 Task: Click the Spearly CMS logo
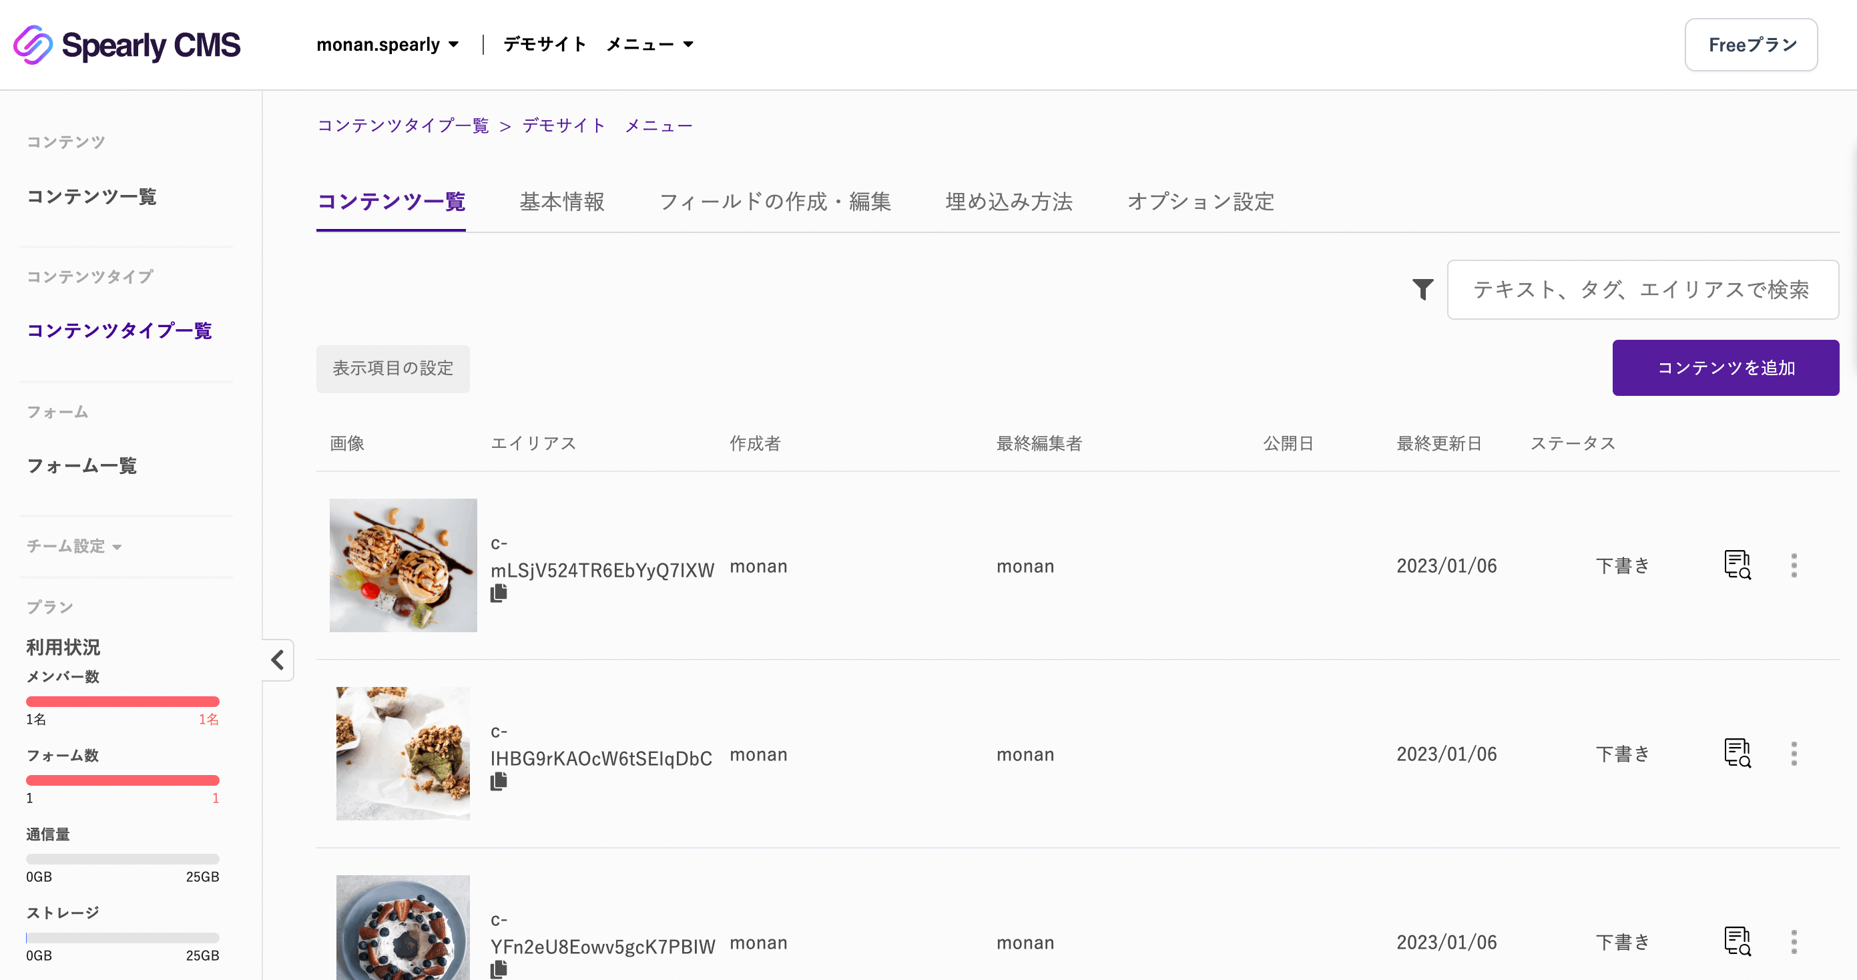click(x=127, y=45)
